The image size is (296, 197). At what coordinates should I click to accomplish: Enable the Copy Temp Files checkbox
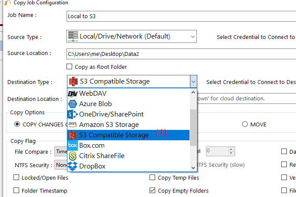[x=153, y=178]
